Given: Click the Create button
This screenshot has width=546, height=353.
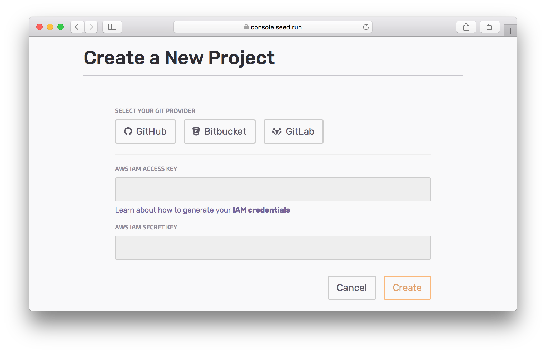Looking at the screenshot, I should pos(407,288).
